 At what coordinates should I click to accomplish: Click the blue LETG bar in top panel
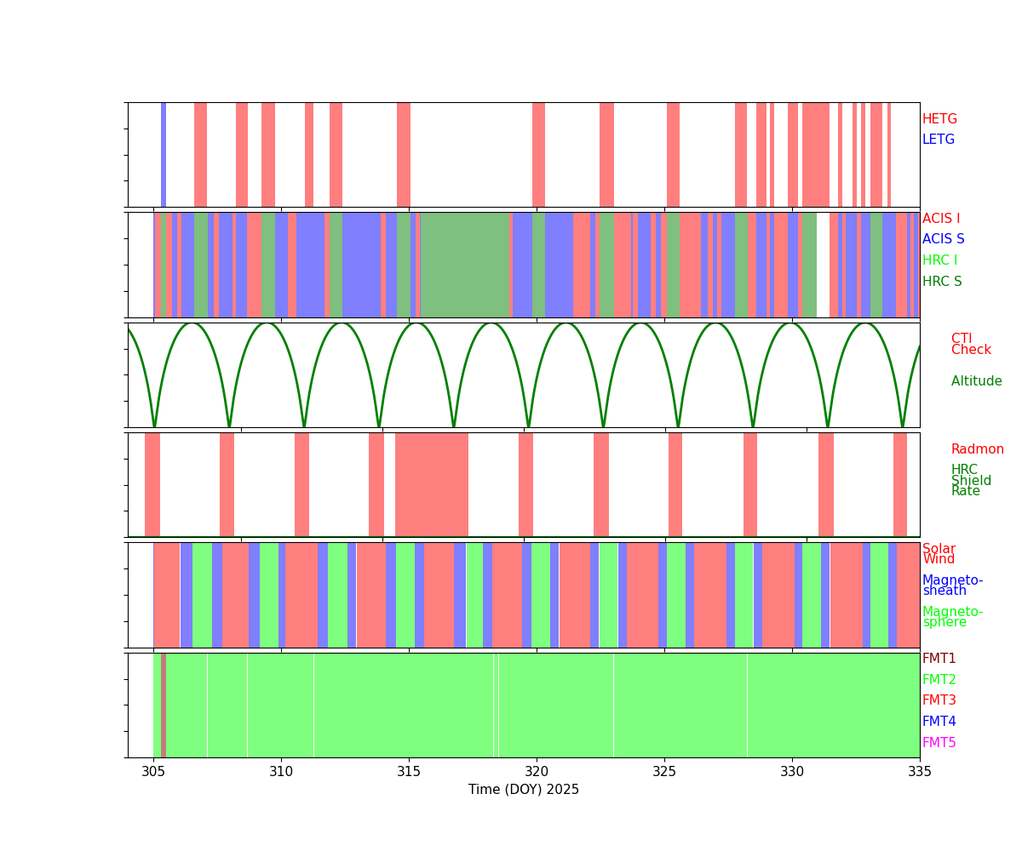click(164, 154)
